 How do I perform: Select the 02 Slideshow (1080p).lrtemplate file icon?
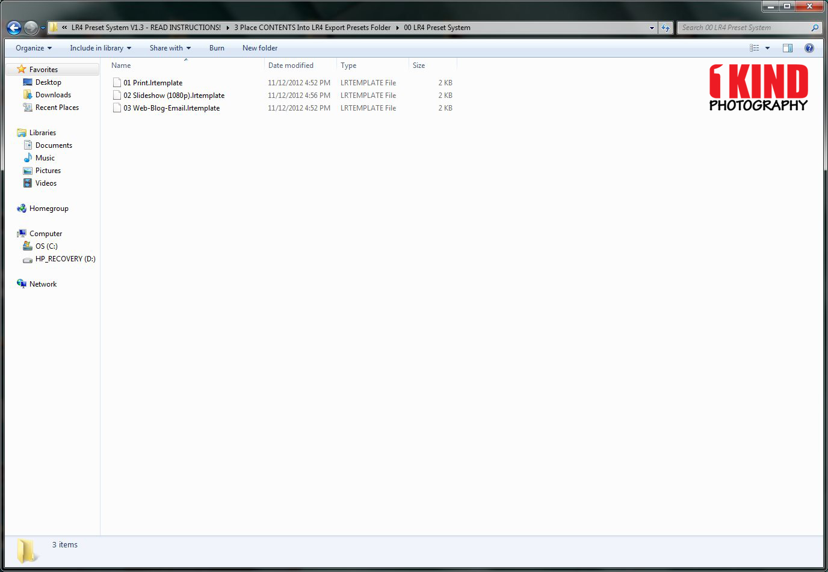(117, 96)
